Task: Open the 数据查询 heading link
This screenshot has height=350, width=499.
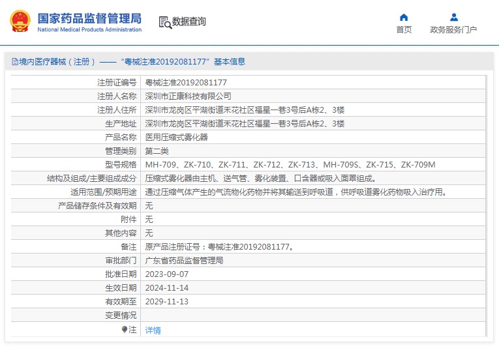Action: [x=189, y=22]
